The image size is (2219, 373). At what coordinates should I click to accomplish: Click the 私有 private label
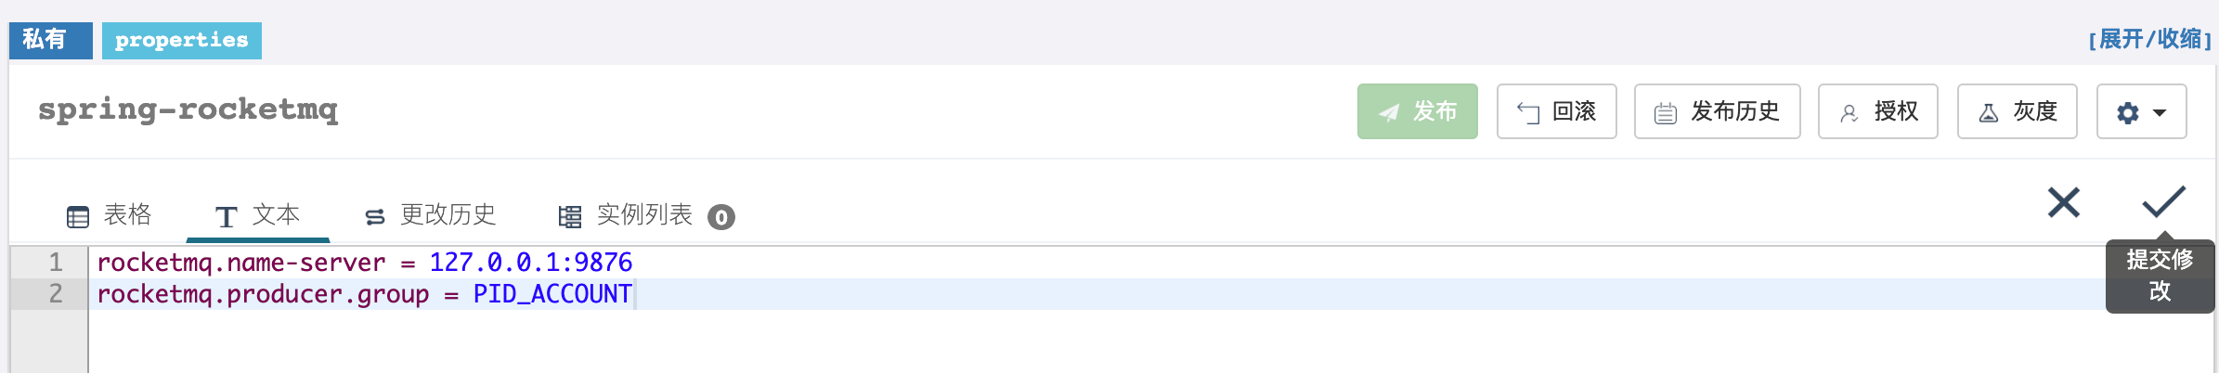click(50, 40)
